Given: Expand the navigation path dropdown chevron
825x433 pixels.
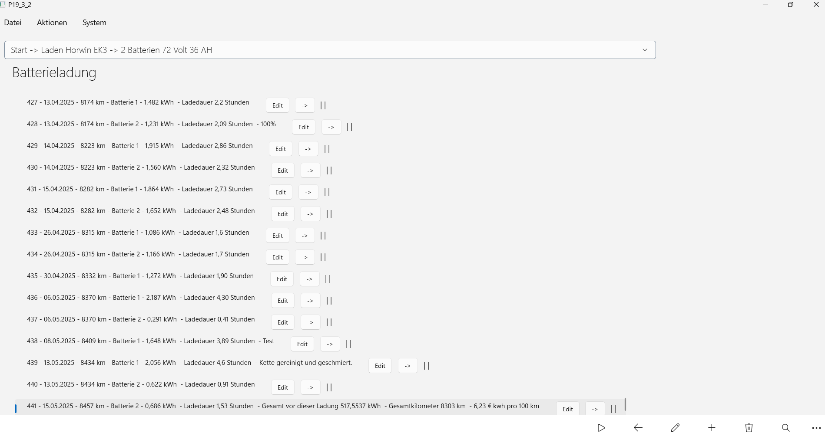Looking at the screenshot, I should 645,50.
